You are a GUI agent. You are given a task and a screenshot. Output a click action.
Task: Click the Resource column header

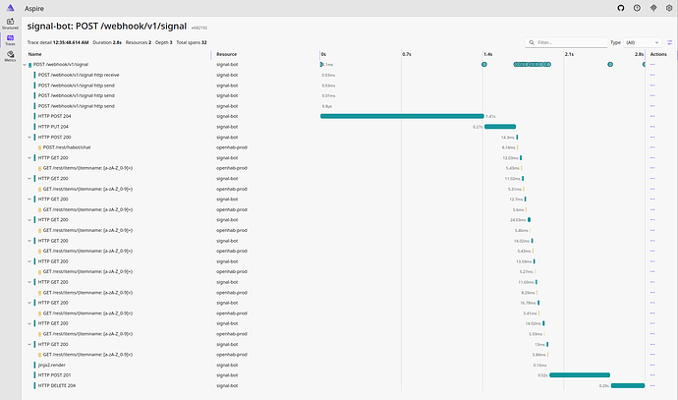tap(227, 54)
